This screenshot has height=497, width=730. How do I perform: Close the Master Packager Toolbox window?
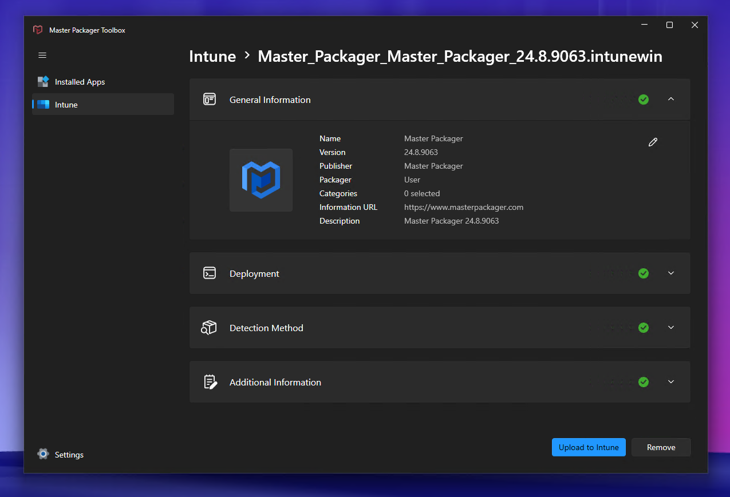point(695,25)
